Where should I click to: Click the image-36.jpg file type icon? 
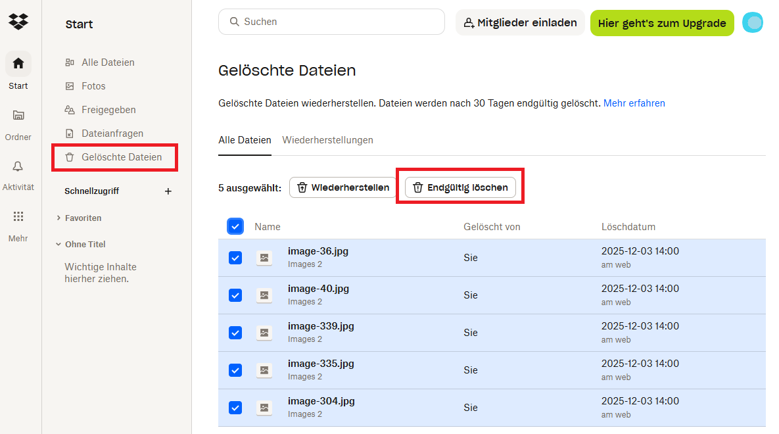[x=264, y=258]
